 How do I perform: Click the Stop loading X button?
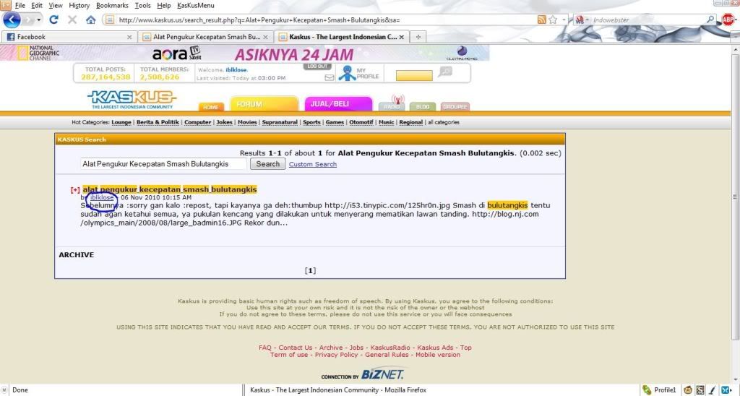(x=72, y=20)
